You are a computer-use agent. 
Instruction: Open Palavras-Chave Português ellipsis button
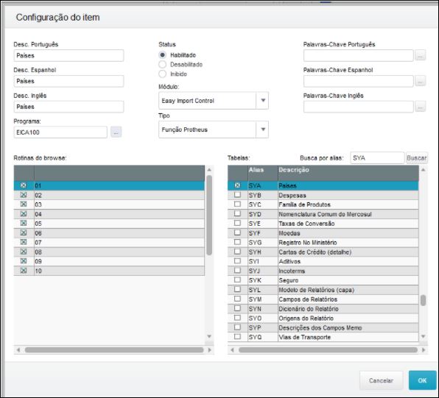(420, 55)
